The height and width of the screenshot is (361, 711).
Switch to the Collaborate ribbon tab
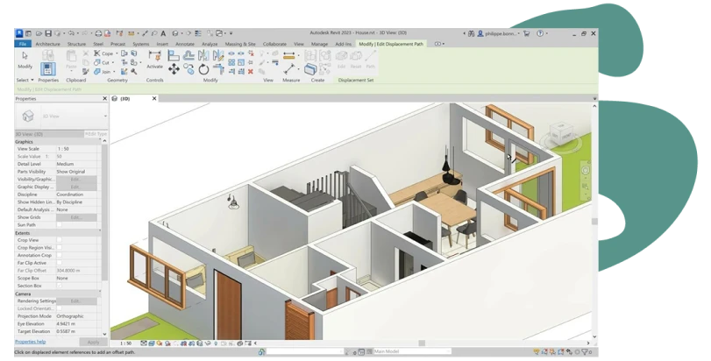[274, 44]
